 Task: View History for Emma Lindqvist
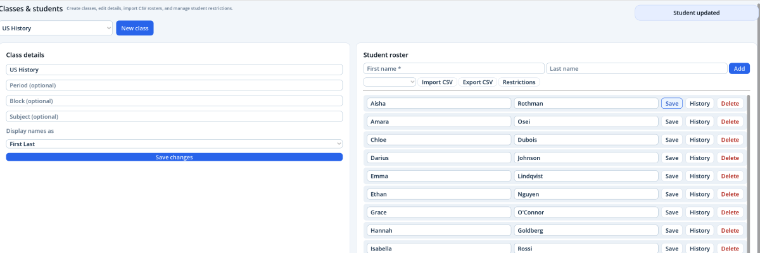(x=700, y=176)
